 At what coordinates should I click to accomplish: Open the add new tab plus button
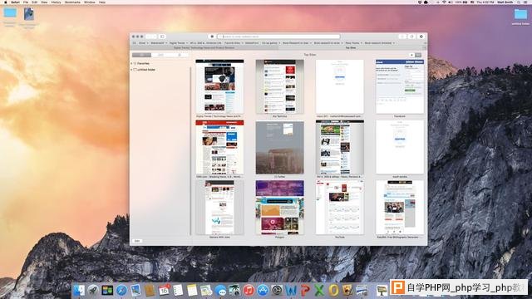(x=425, y=48)
